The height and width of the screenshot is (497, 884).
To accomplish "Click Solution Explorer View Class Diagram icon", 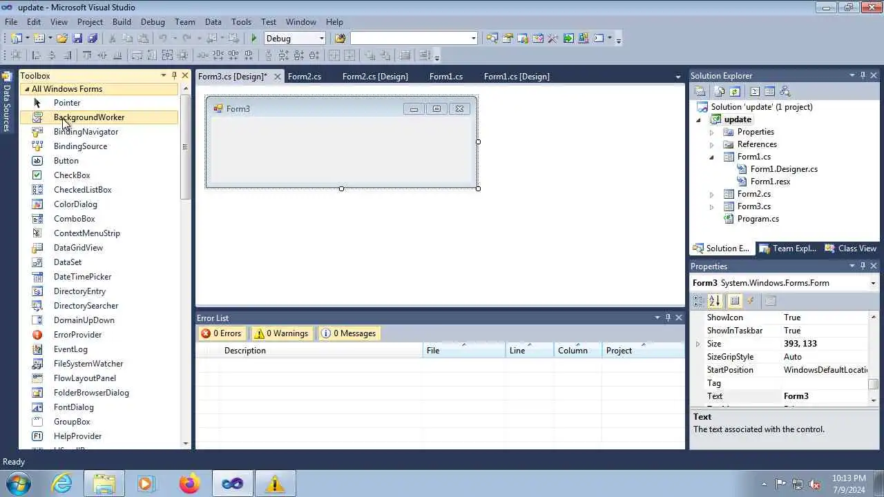I will (785, 91).
